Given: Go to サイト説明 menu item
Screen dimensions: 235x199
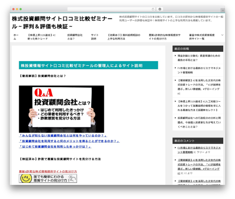Looking at the screenshot, I should pos(95,37).
